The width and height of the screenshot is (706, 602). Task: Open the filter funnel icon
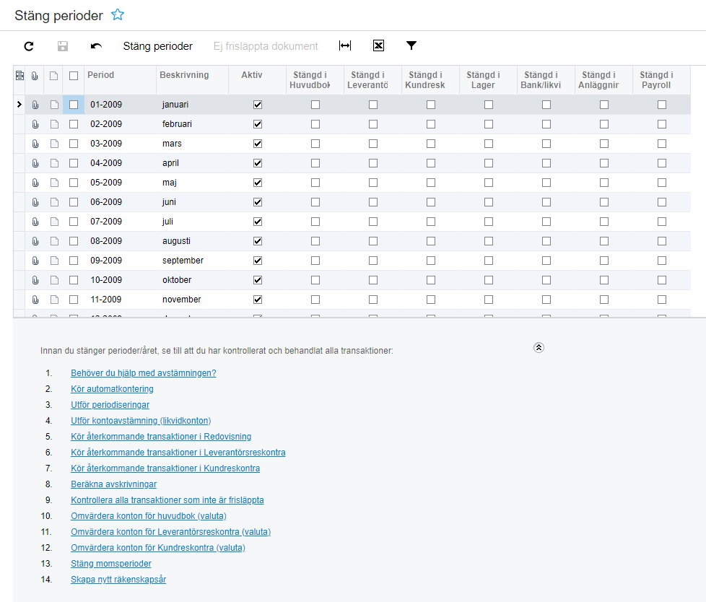tap(411, 46)
